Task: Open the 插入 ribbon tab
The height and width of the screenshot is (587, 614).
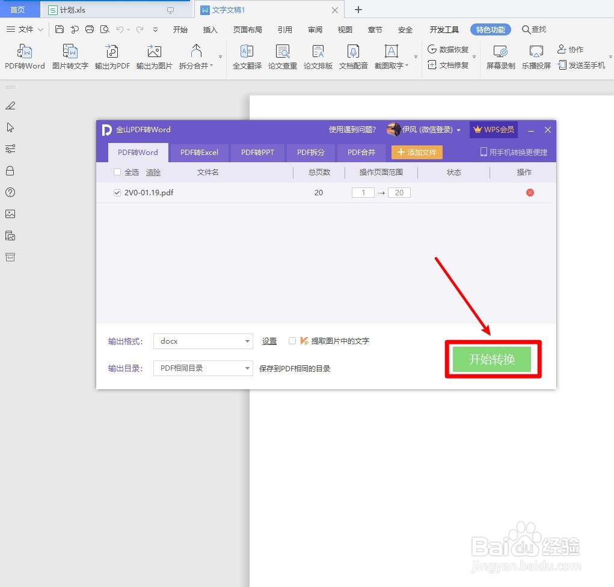Action: (210, 30)
